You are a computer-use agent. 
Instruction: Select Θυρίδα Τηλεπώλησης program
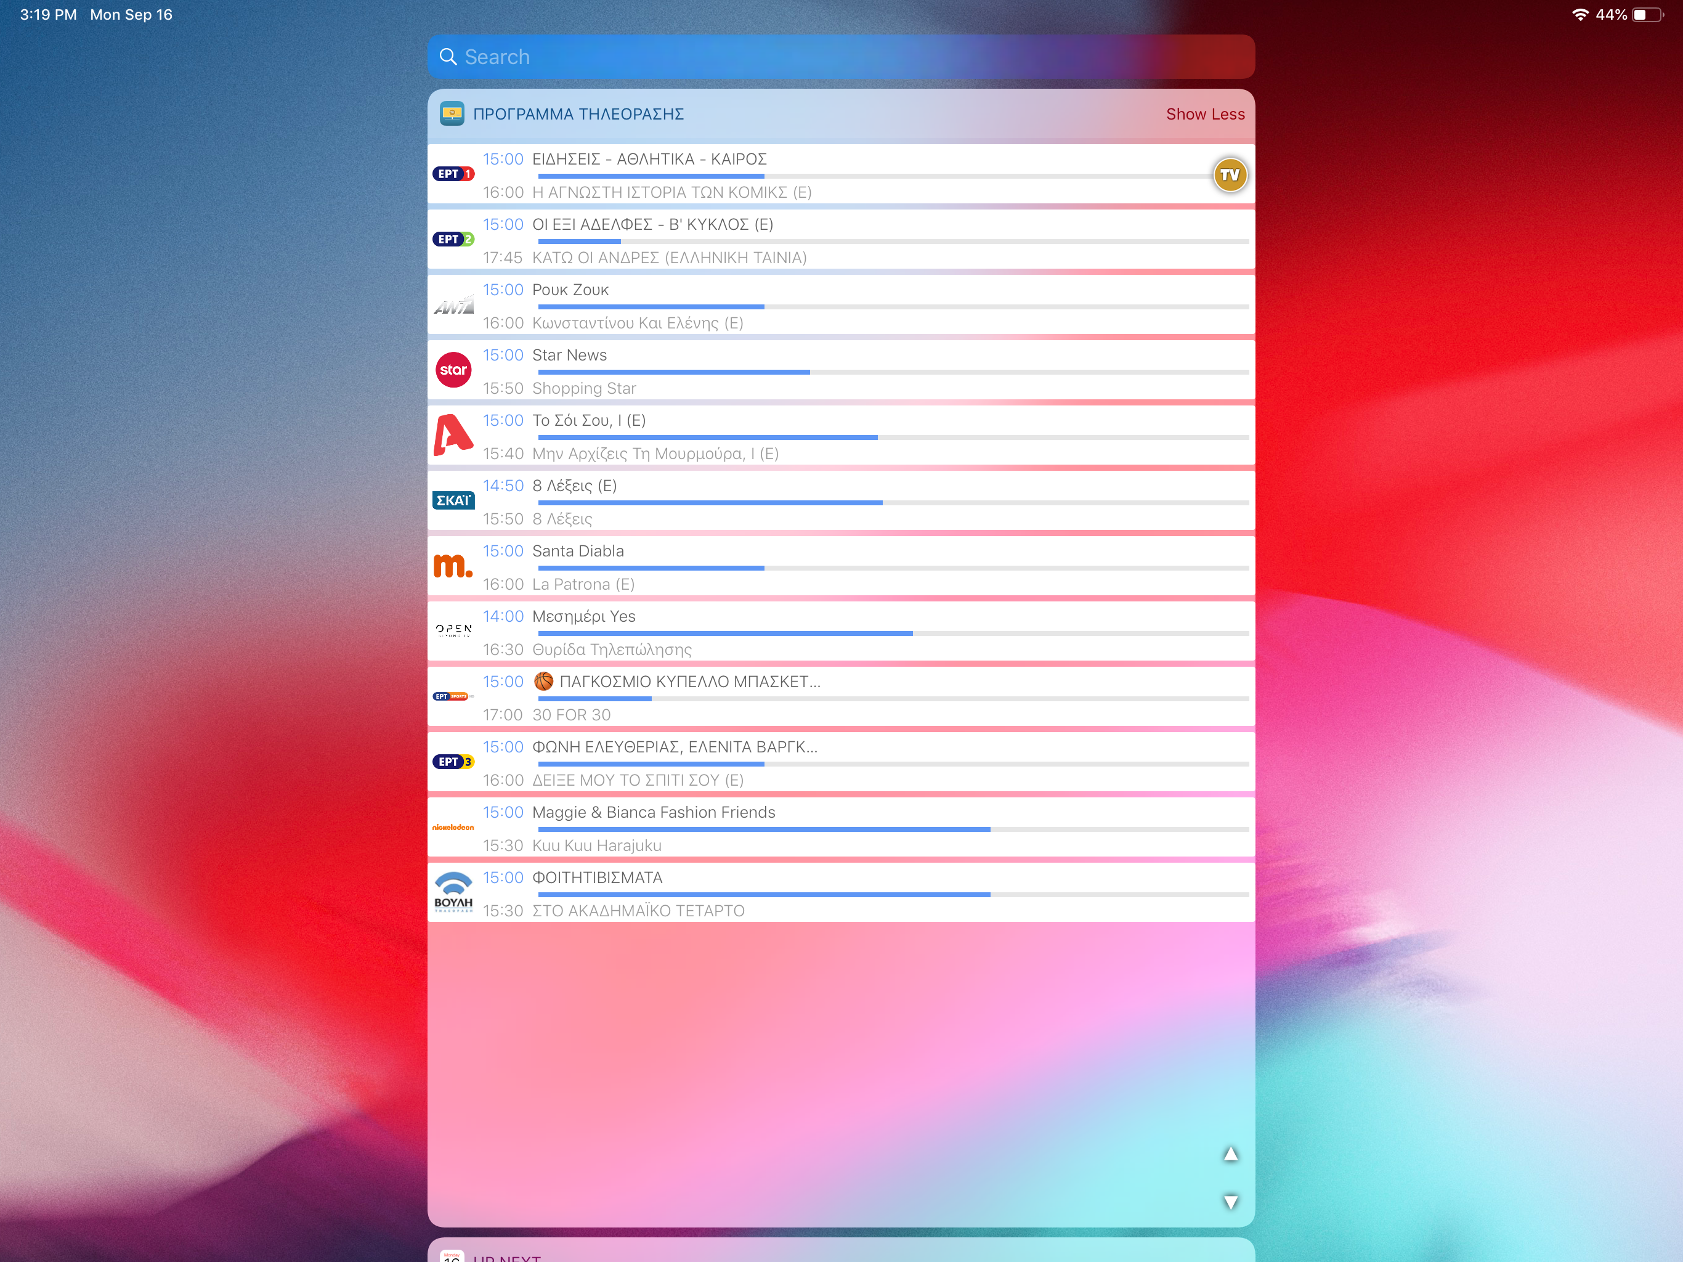(x=612, y=650)
